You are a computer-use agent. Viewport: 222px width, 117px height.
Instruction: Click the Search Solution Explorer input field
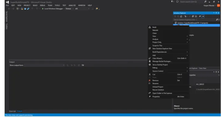coord(194,19)
